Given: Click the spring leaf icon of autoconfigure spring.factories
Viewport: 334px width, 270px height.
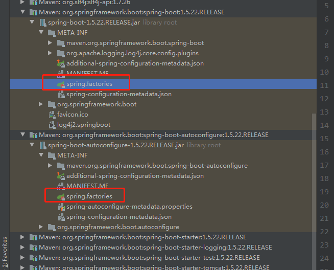Looking at the screenshot, I should click(61, 197).
